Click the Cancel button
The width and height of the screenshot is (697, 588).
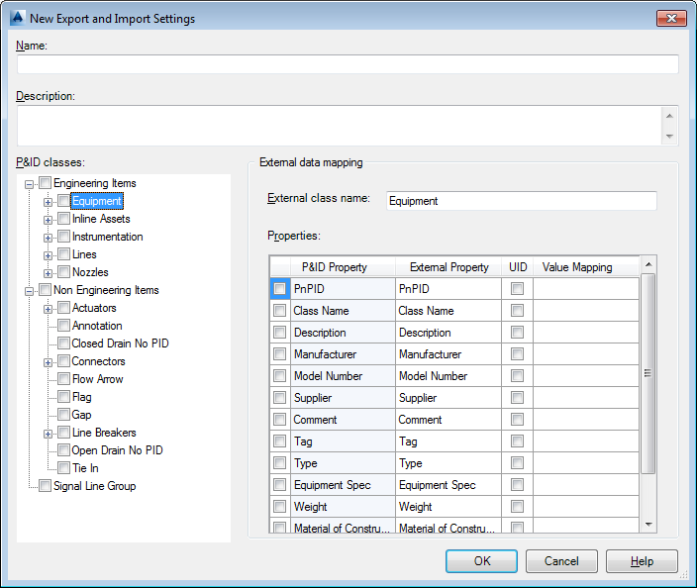561,561
